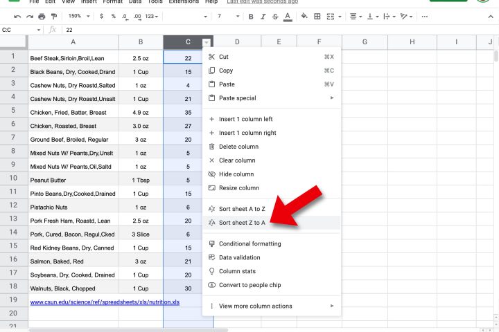Select column A header
This screenshot has height=332, width=499.
pyautogui.click(x=73, y=42)
